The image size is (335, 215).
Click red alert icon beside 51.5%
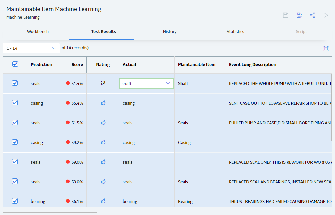tap(68, 122)
